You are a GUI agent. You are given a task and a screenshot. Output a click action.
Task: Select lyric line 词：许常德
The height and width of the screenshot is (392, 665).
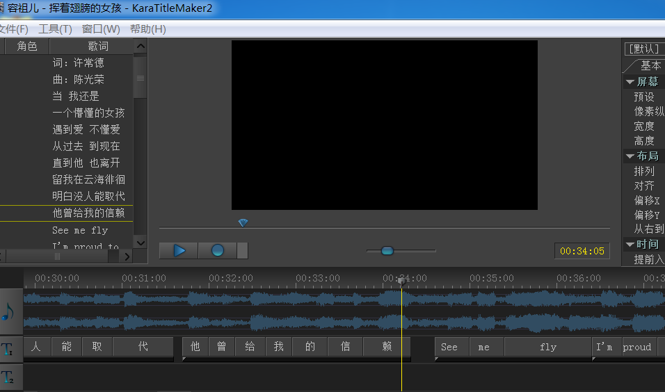(x=78, y=63)
